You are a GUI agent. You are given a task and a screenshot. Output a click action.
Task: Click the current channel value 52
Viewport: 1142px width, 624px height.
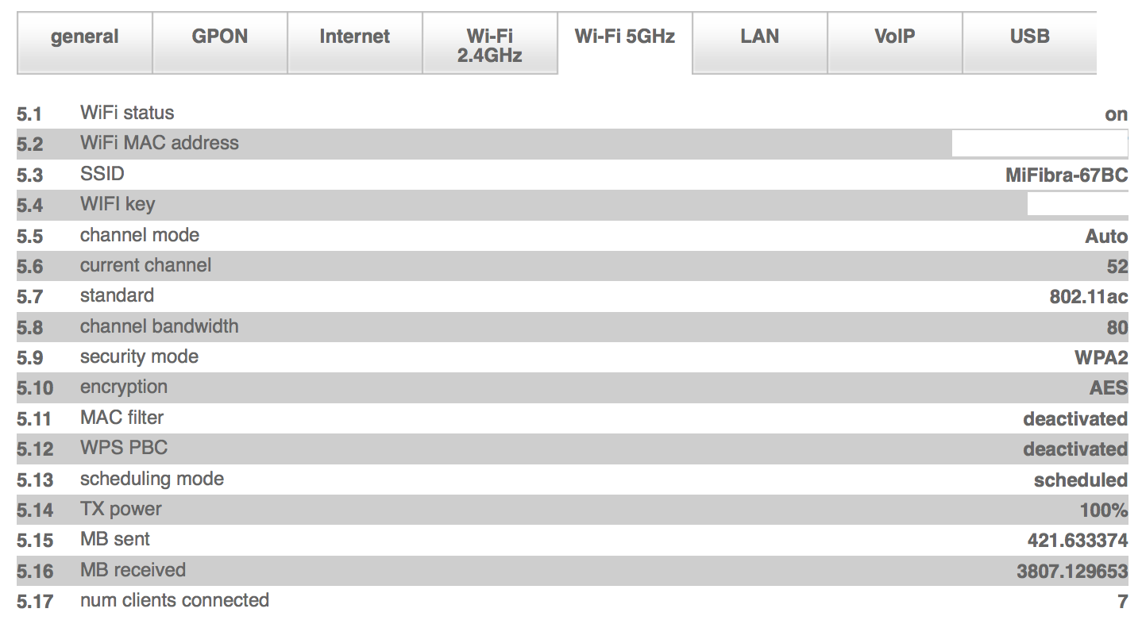(x=1117, y=267)
